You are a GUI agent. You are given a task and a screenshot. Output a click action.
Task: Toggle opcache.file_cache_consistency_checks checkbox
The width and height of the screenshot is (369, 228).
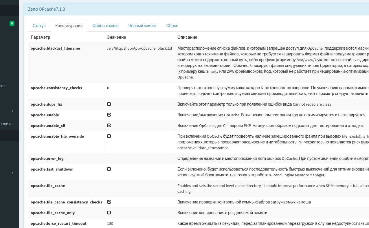point(109,202)
